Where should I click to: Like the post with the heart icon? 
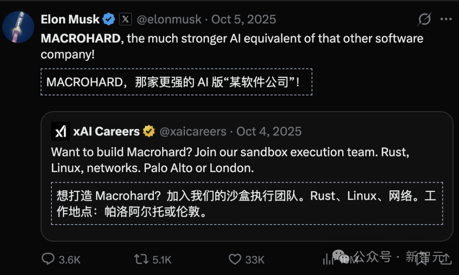pyautogui.click(x=235, y=259)
